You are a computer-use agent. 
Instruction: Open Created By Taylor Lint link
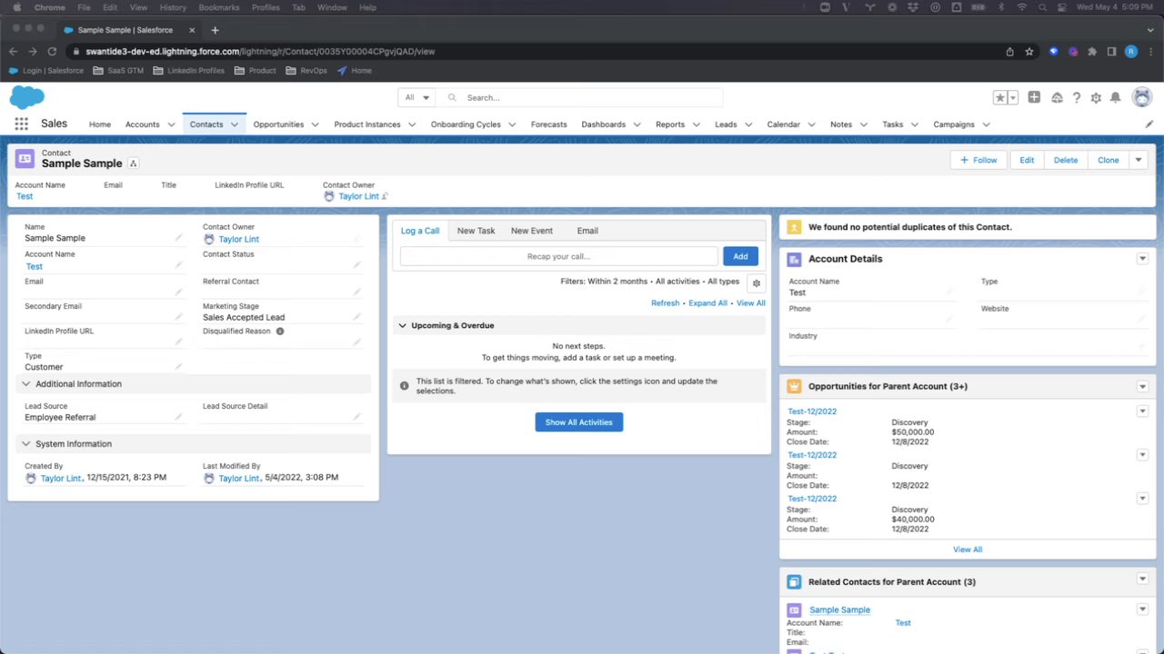[x=61, y=478]
